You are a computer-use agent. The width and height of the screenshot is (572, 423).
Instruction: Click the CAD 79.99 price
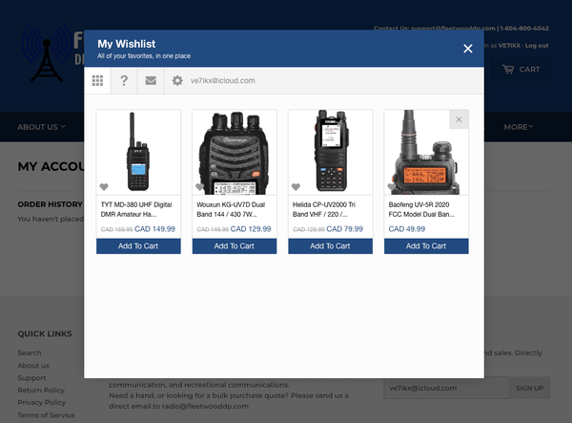pyautogui.click(x=344, y=229)
